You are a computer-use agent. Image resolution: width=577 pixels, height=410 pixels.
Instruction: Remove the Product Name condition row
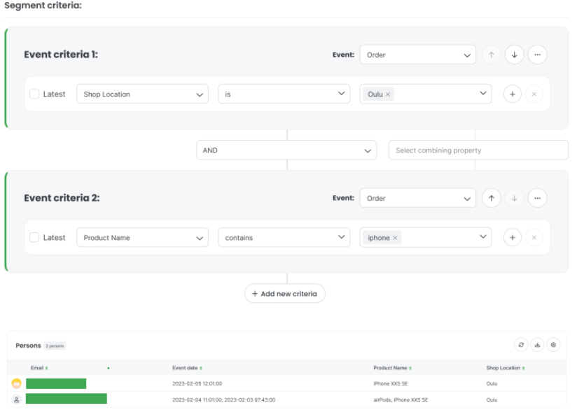point(534,238)
